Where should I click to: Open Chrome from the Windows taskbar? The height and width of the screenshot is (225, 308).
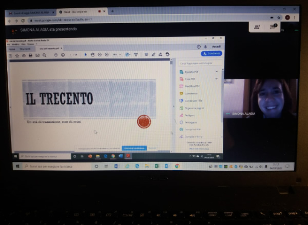tap(177, 166)
